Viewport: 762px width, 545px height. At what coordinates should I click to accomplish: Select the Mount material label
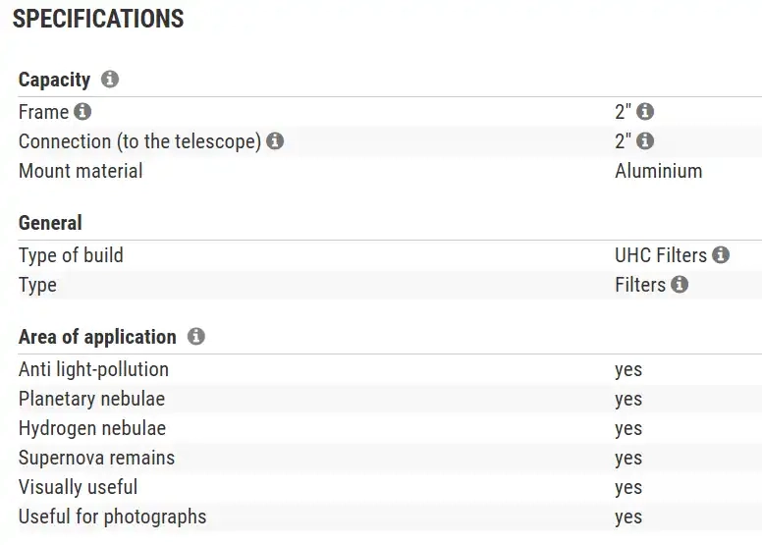point(81,171)
